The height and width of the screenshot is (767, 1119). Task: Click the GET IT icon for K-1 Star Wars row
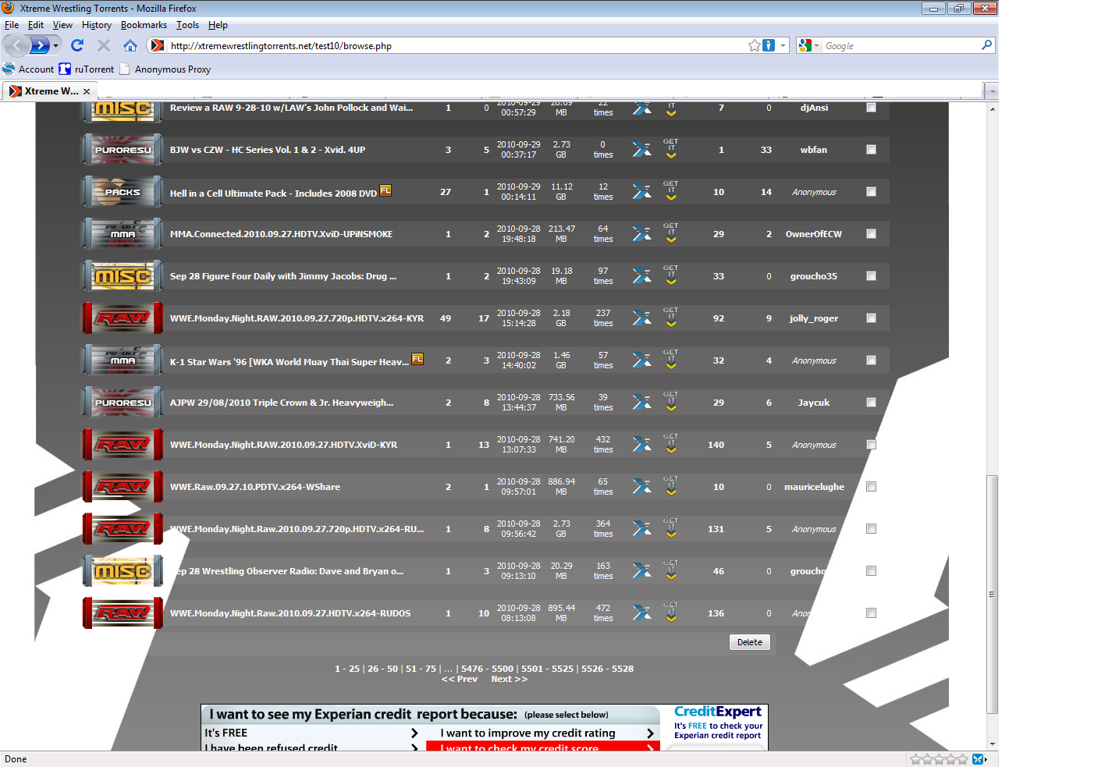click(671, 360)
